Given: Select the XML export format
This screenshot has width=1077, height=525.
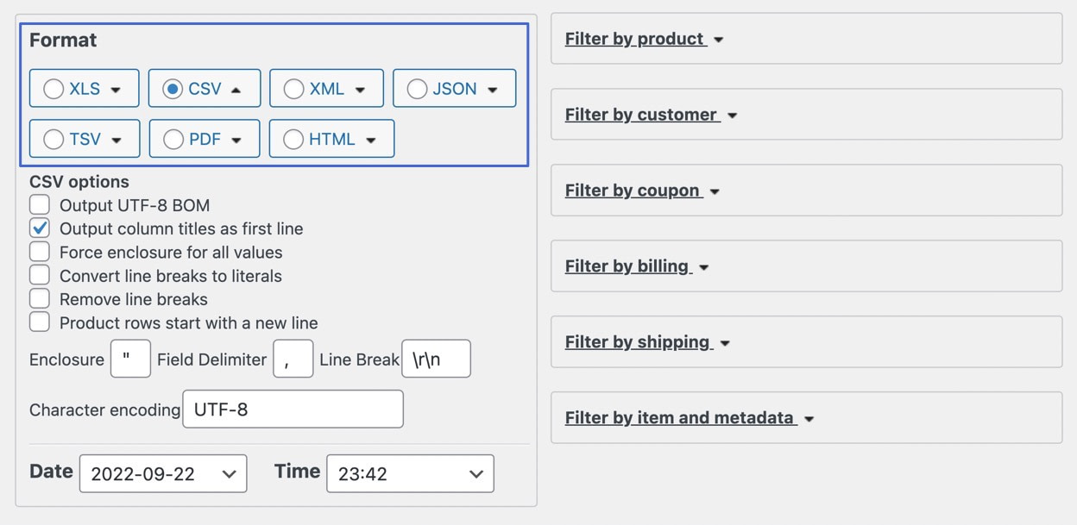Looking at the screenshot, I should (x=293, y=88).
